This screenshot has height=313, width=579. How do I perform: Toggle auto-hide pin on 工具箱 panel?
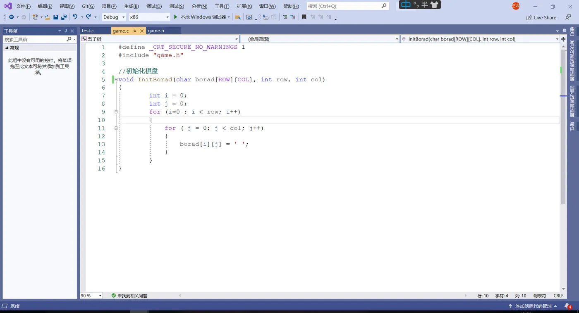(x=66, y=31)
